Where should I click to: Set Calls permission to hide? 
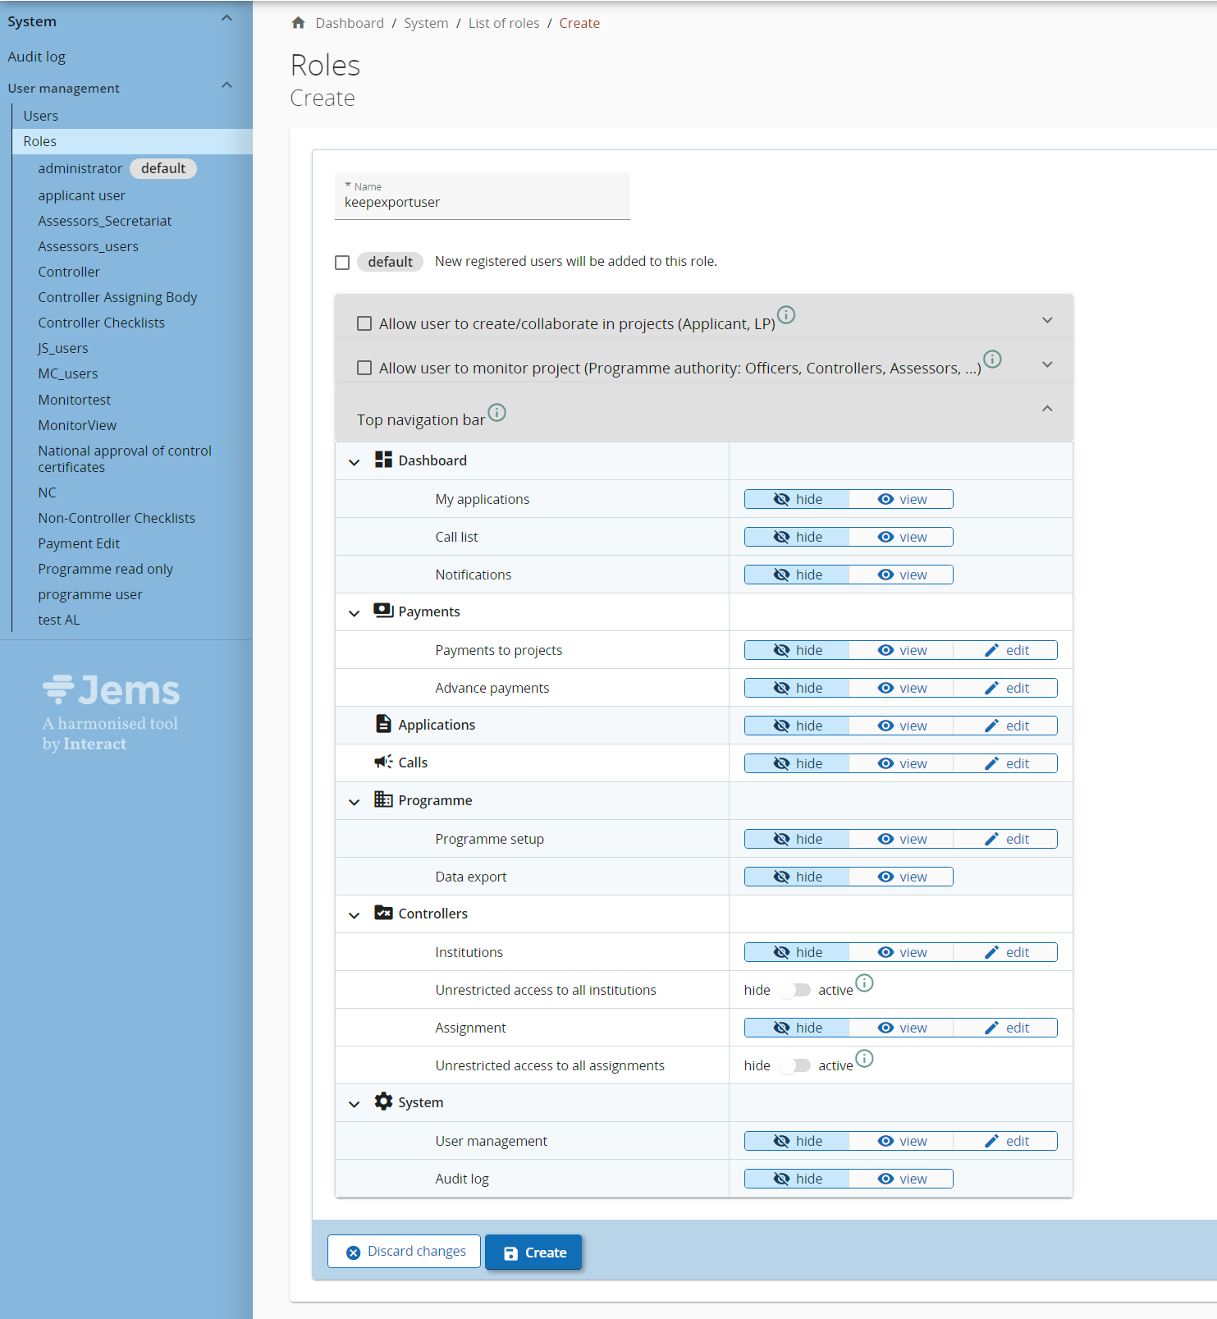click(x=797, y=763)
